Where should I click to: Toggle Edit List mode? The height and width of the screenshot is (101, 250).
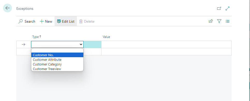point(66,21)
